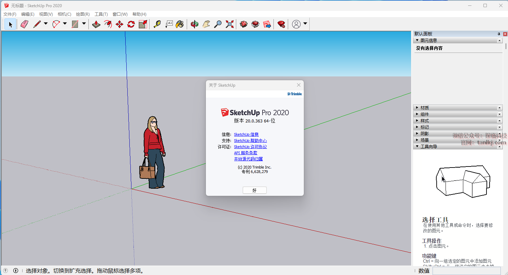
Task: Select the Eraser tool
Action: click(x=24, y=24)
